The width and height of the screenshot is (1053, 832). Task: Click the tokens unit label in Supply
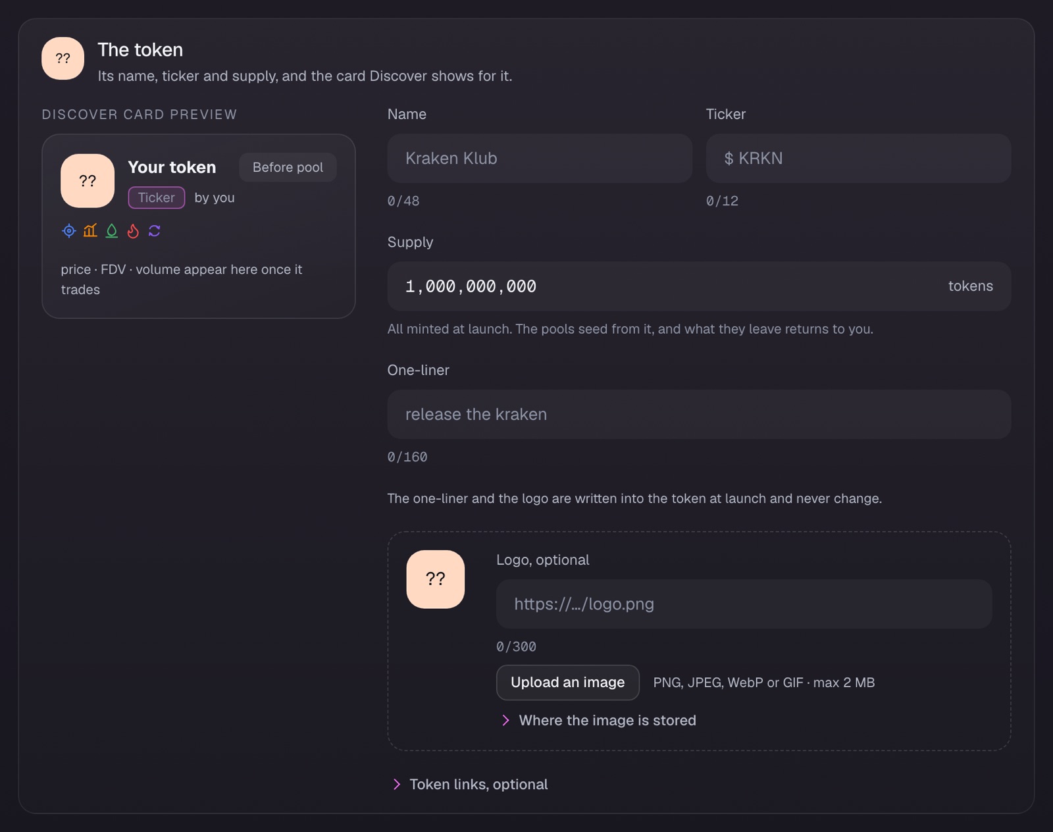[971, 286]
